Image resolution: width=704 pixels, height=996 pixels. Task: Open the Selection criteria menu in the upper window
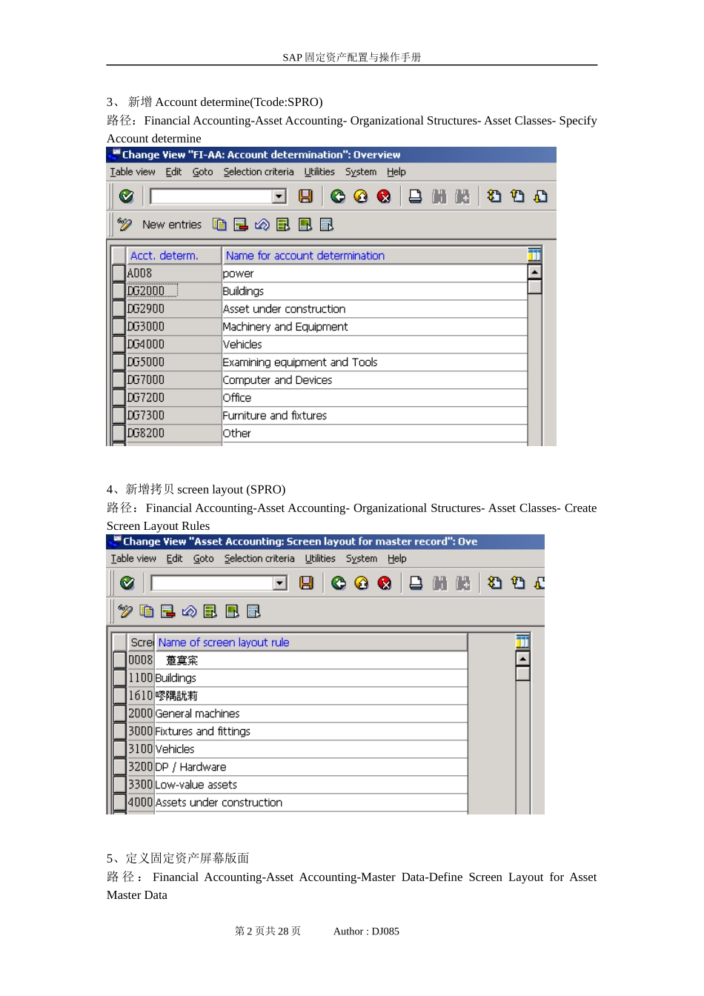click(259, 172)
